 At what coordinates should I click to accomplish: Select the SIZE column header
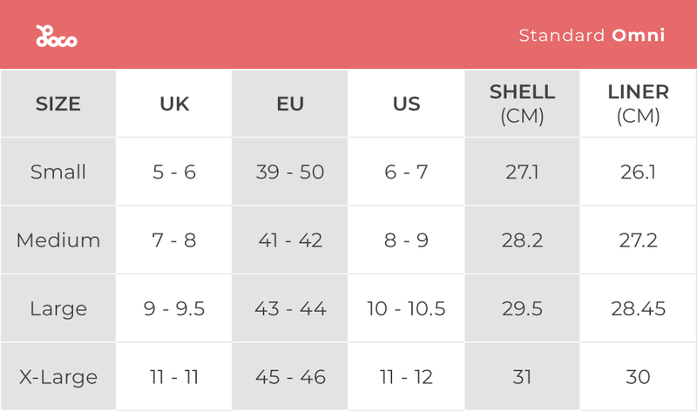[x=58, y=104]
